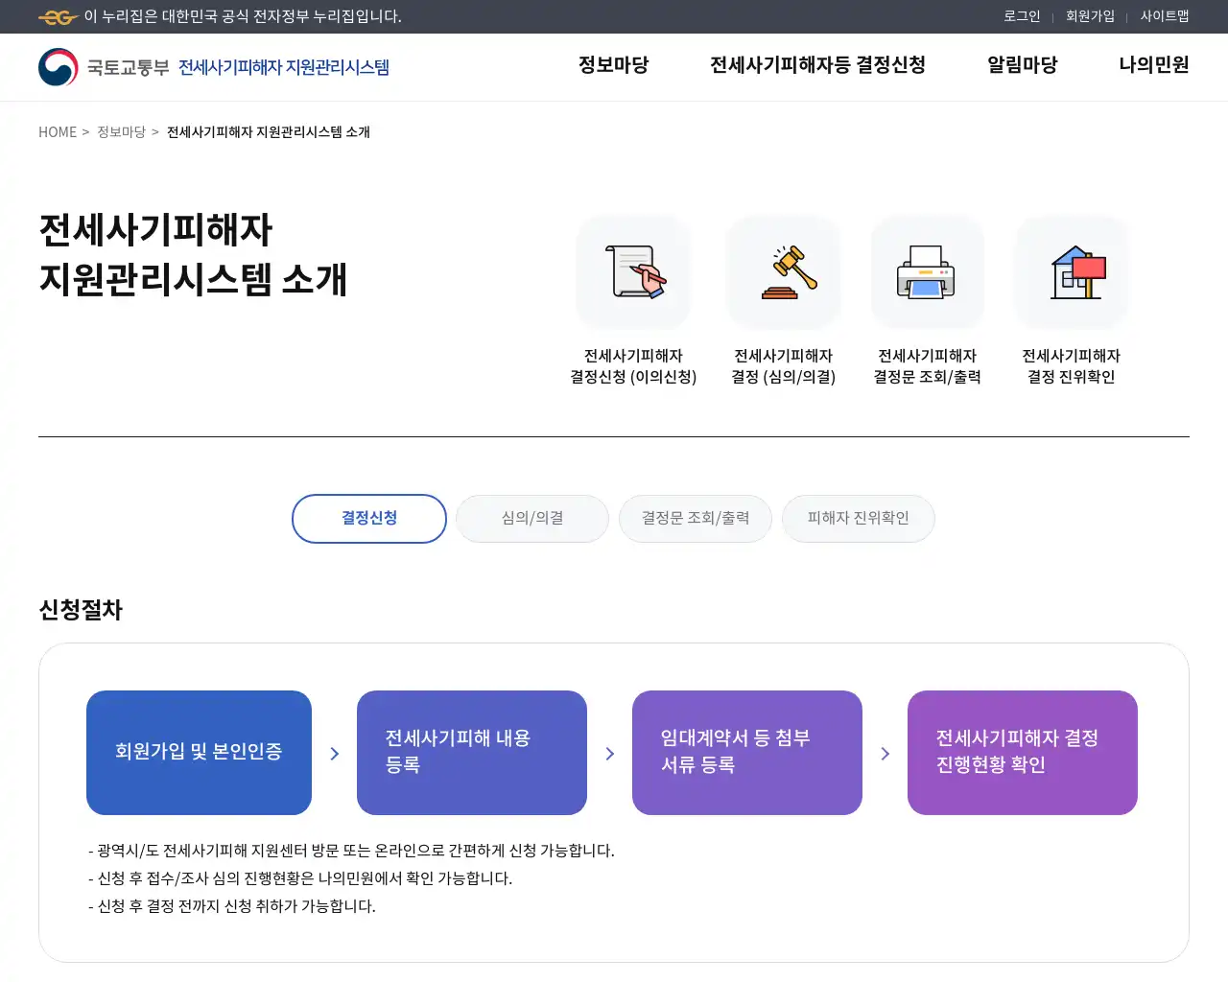Click the page title 전세사기피해자 지원관리시스템 소개
This screenshot has height=982, width=1228.
[x=193, y=255]
